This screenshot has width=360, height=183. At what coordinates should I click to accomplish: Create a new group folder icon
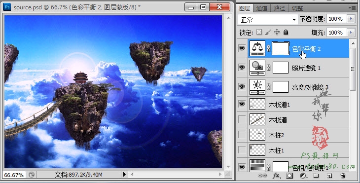tap(316, 176)
